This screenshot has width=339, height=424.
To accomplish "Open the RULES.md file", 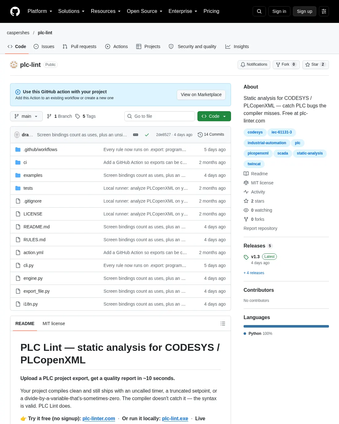I will click(x=35, y=240).
